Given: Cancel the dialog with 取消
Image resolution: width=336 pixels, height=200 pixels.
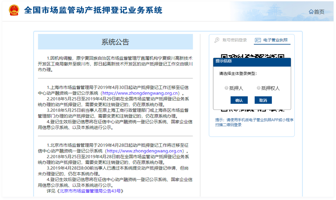Looking at the screenshot, I should [263, 100].
